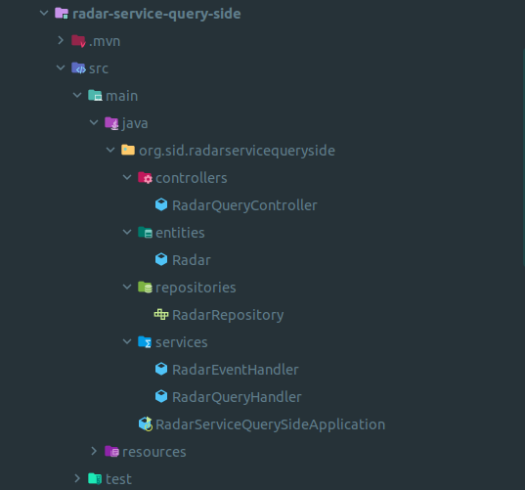Collapse the org.sid.radarservicequeryside package
Screen dimensions: 525x490
coord(110,150)
